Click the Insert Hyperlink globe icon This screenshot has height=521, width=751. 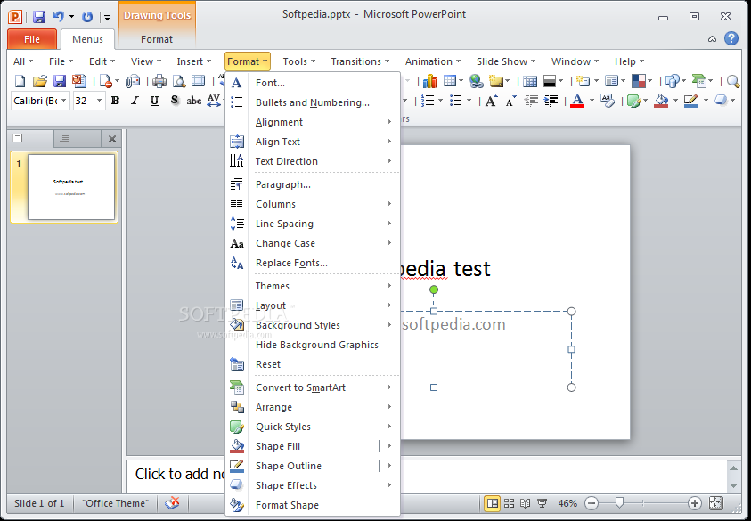[x=476, y=81]
